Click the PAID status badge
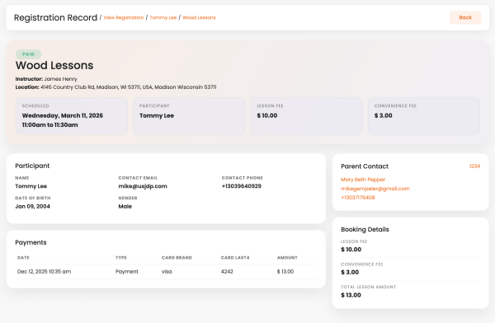This screenshot has width=495, height=323. pos(28,54)
